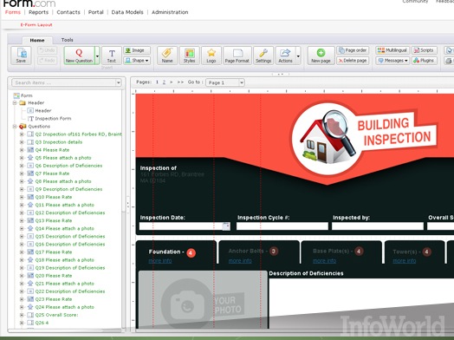Click the Logo star icon
The height and width of the screenshot is (340, 454).
pyautogui.click(x=211, y=55)
